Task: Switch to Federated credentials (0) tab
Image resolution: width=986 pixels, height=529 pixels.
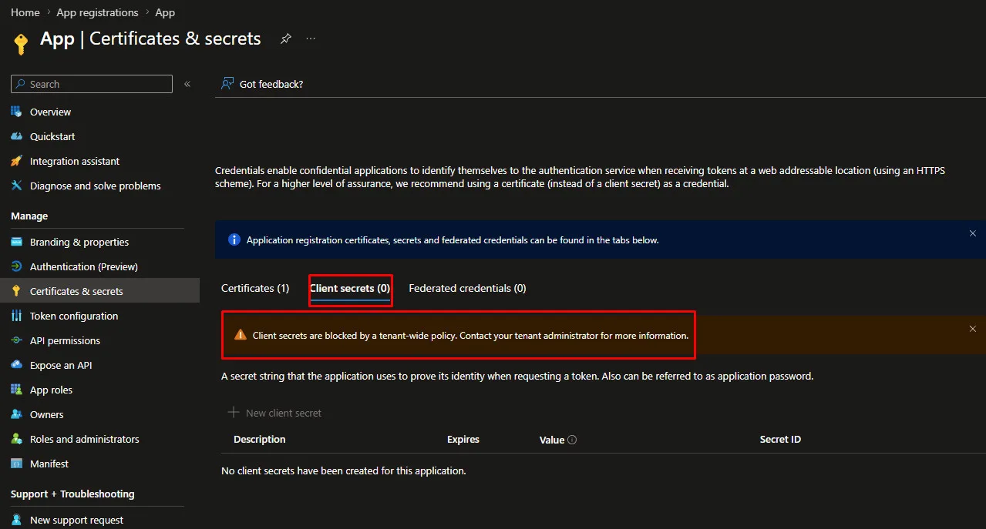Action: [x=467, y=288]
